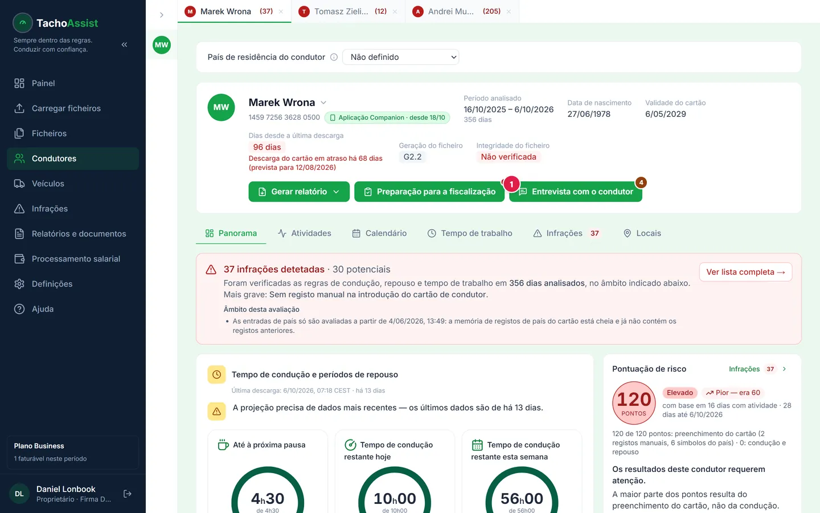
Task: Go to Ficheiros in the sidebar
Action: coord(73,133)
